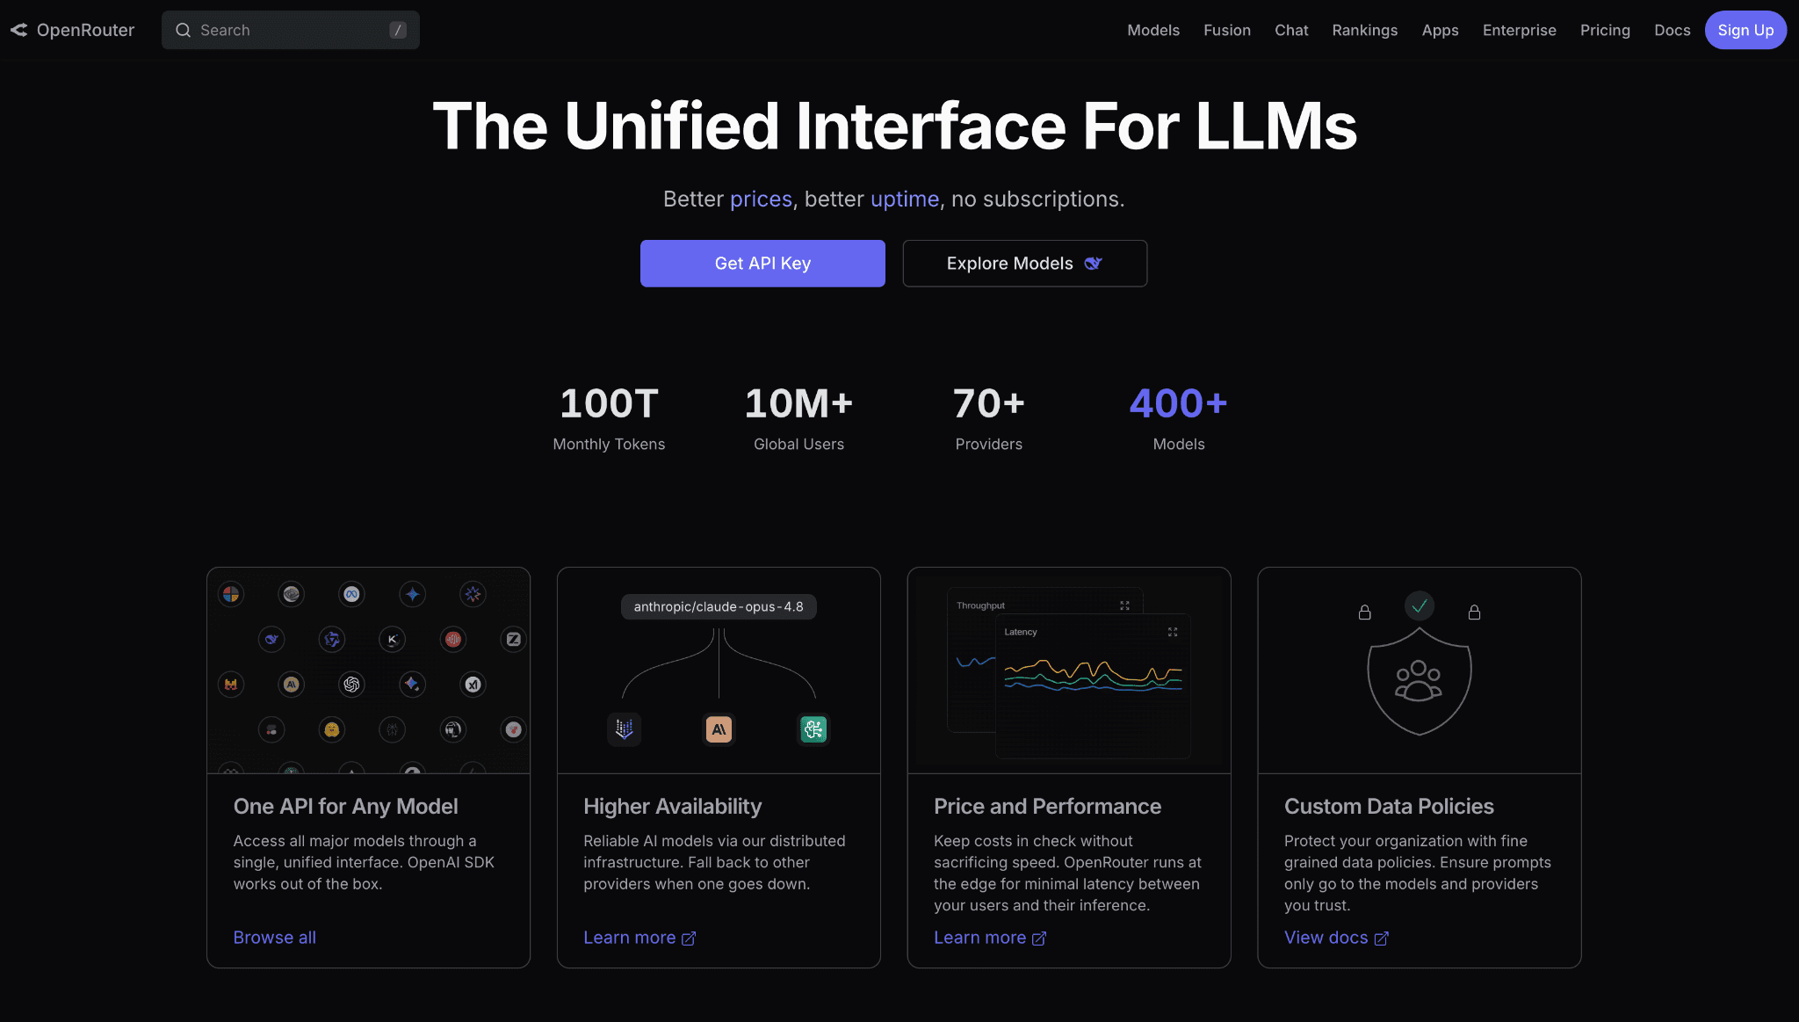Click the Explore Models button

point(1025,264)
